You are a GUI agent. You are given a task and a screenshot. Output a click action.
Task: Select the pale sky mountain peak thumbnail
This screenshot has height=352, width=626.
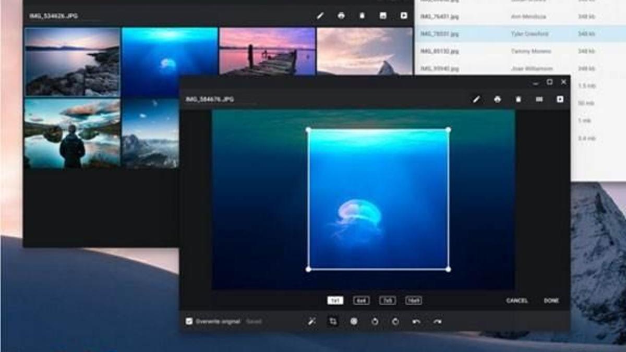coord(365,52)
